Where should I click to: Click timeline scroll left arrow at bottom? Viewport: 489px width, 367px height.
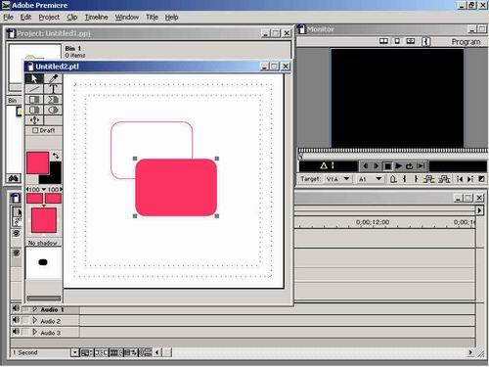tap(157, 352)
